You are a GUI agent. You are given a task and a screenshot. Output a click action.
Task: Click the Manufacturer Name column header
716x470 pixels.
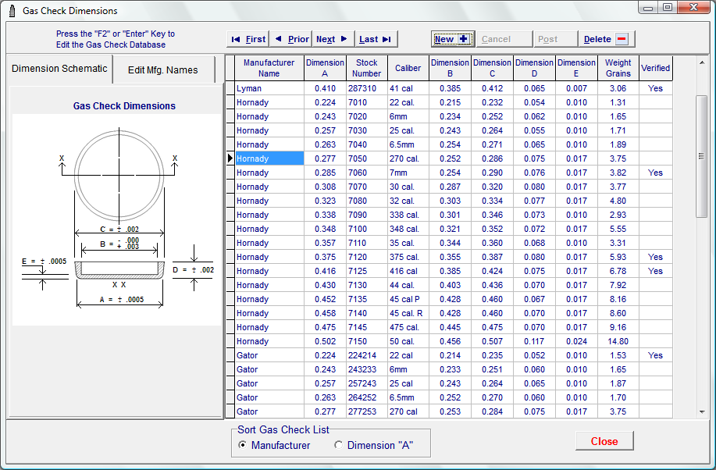coord(269,68)
